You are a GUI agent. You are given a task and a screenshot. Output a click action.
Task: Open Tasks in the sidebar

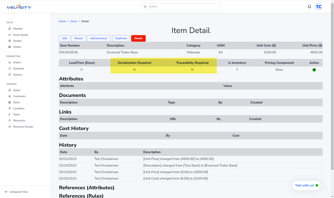(16, 115)
